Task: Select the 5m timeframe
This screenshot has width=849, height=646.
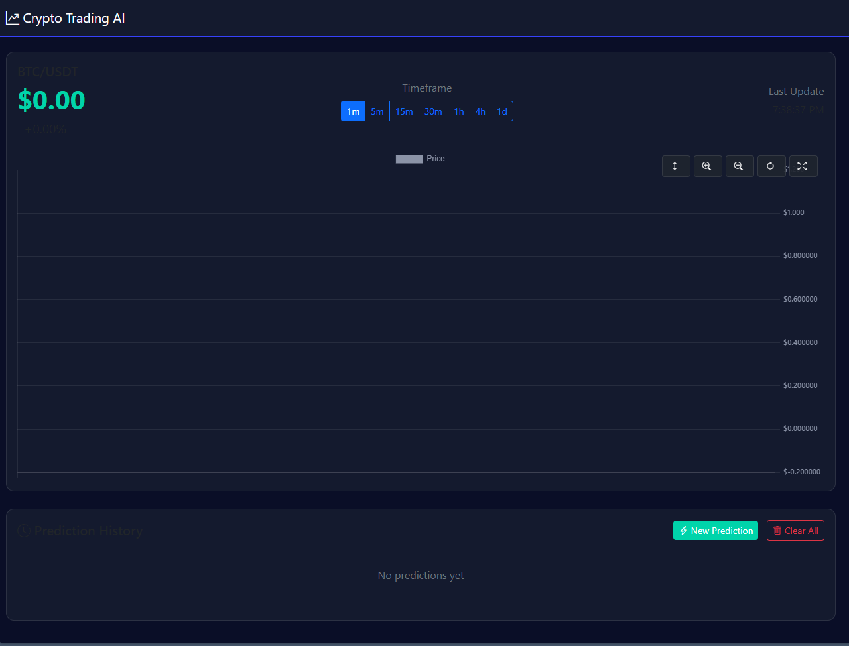Action: 377,111
